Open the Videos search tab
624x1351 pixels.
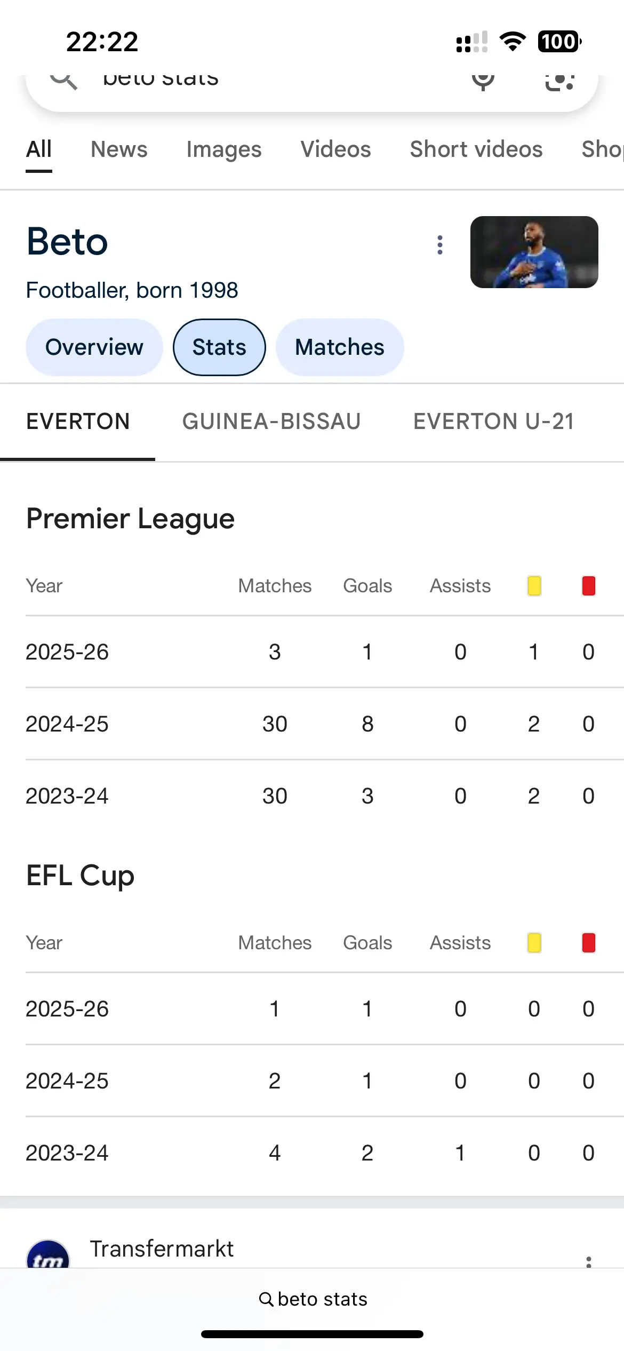pos(335,149)
